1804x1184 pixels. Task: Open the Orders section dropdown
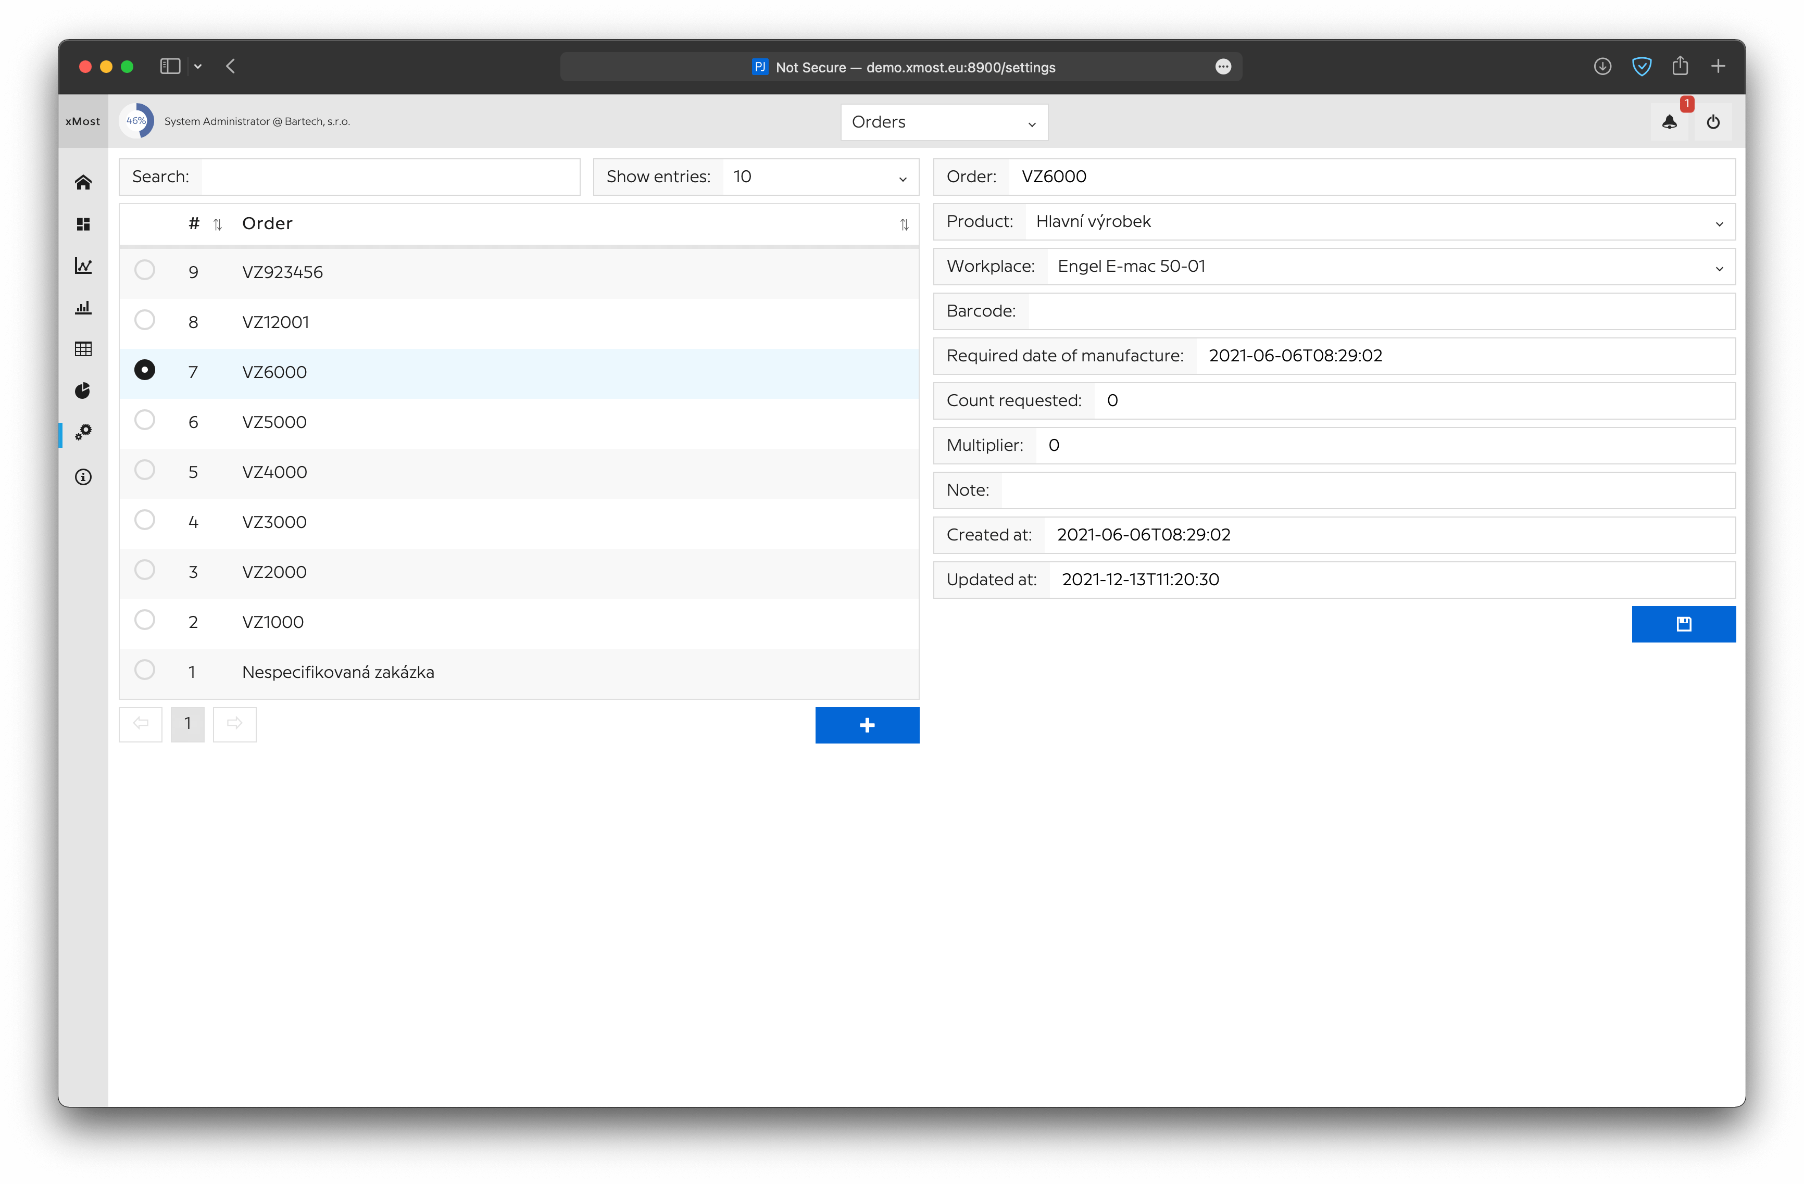944,122
